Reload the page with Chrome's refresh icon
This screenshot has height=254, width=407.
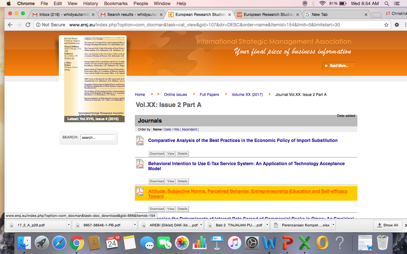tap(28, 25)
